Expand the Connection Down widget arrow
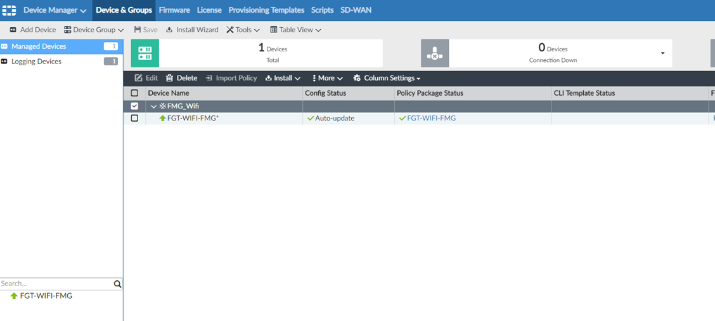This screenshot has height=321, width=715. click(662, 53)
